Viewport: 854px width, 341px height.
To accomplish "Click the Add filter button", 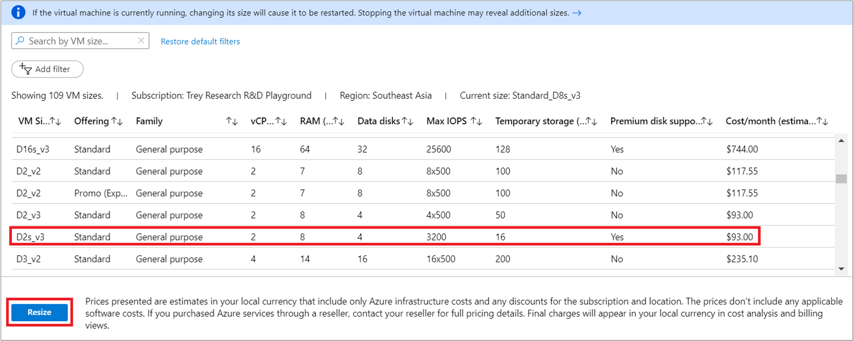I will (x=47, y=69).
